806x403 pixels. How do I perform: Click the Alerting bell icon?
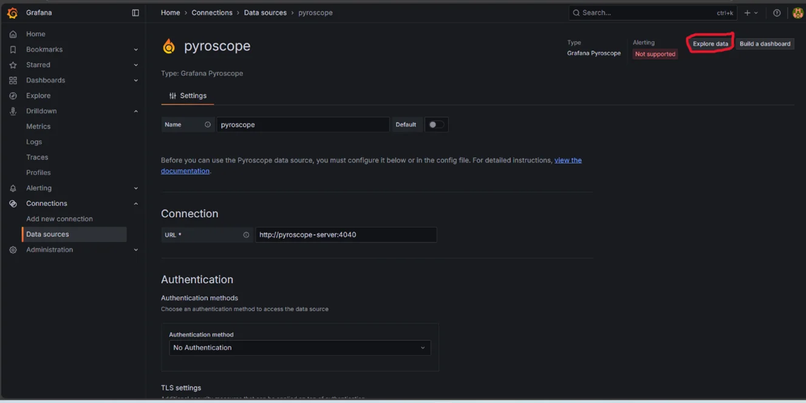coord(13,188)
